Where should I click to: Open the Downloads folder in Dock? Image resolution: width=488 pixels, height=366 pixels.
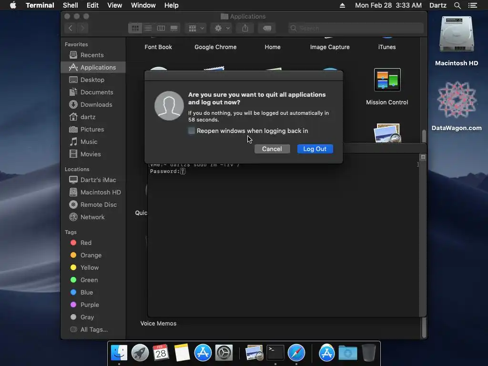347,353
